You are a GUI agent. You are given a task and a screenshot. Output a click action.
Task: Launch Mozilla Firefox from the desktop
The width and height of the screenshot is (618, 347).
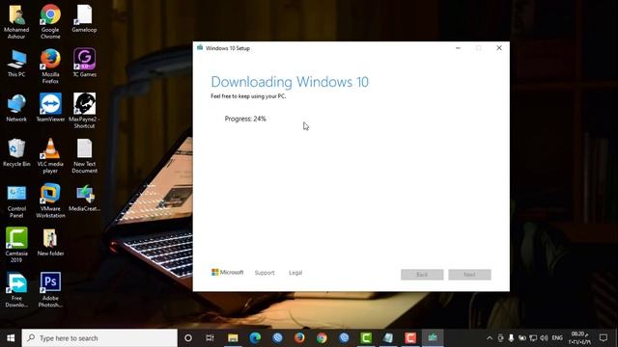(x=50, y=67)
